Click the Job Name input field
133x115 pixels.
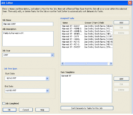pyautogui.click(x=28, y=24)
